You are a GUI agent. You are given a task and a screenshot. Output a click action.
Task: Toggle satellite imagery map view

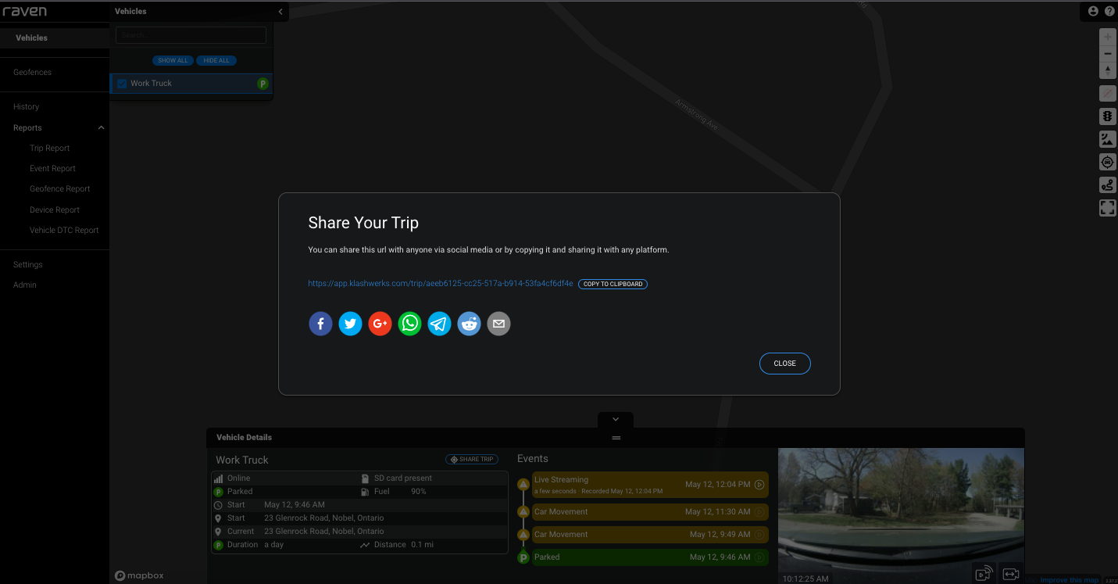click(1107, 139)
